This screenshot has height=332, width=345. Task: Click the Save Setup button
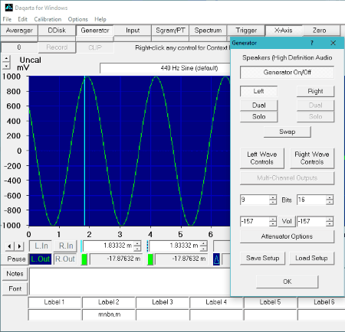[262, 259]
